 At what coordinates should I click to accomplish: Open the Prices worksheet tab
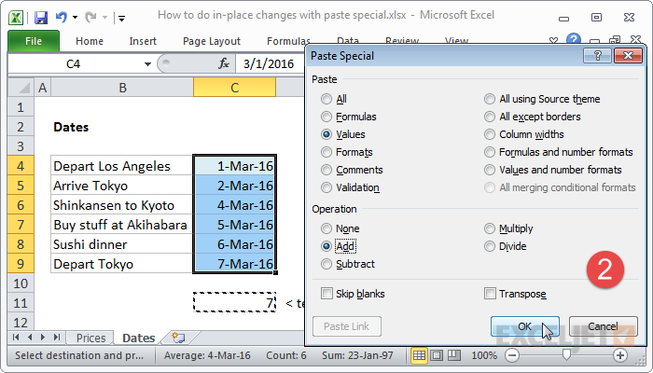[90, 338]
